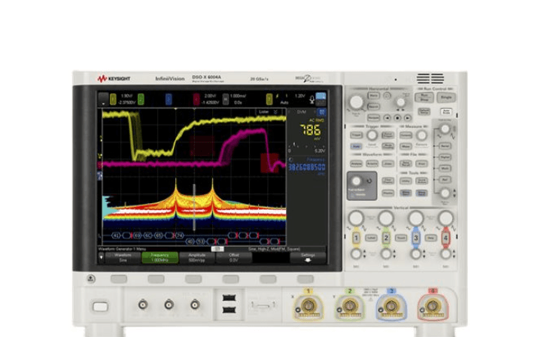Tap the pink channel 4 badge on screen
The width and height of the screenshot is (547, 337).
[196, 99]
